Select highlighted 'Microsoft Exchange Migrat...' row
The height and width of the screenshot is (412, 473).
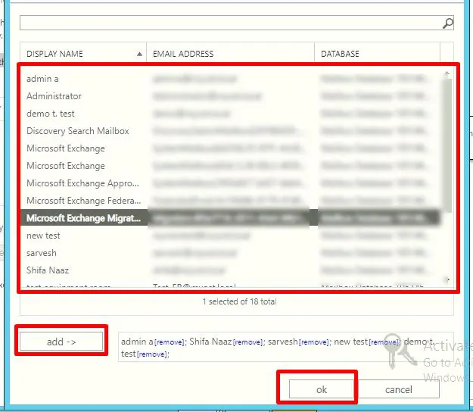pos(230,218)
